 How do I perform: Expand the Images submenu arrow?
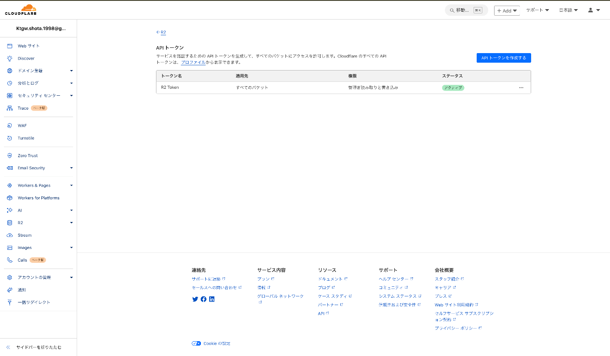71,248
